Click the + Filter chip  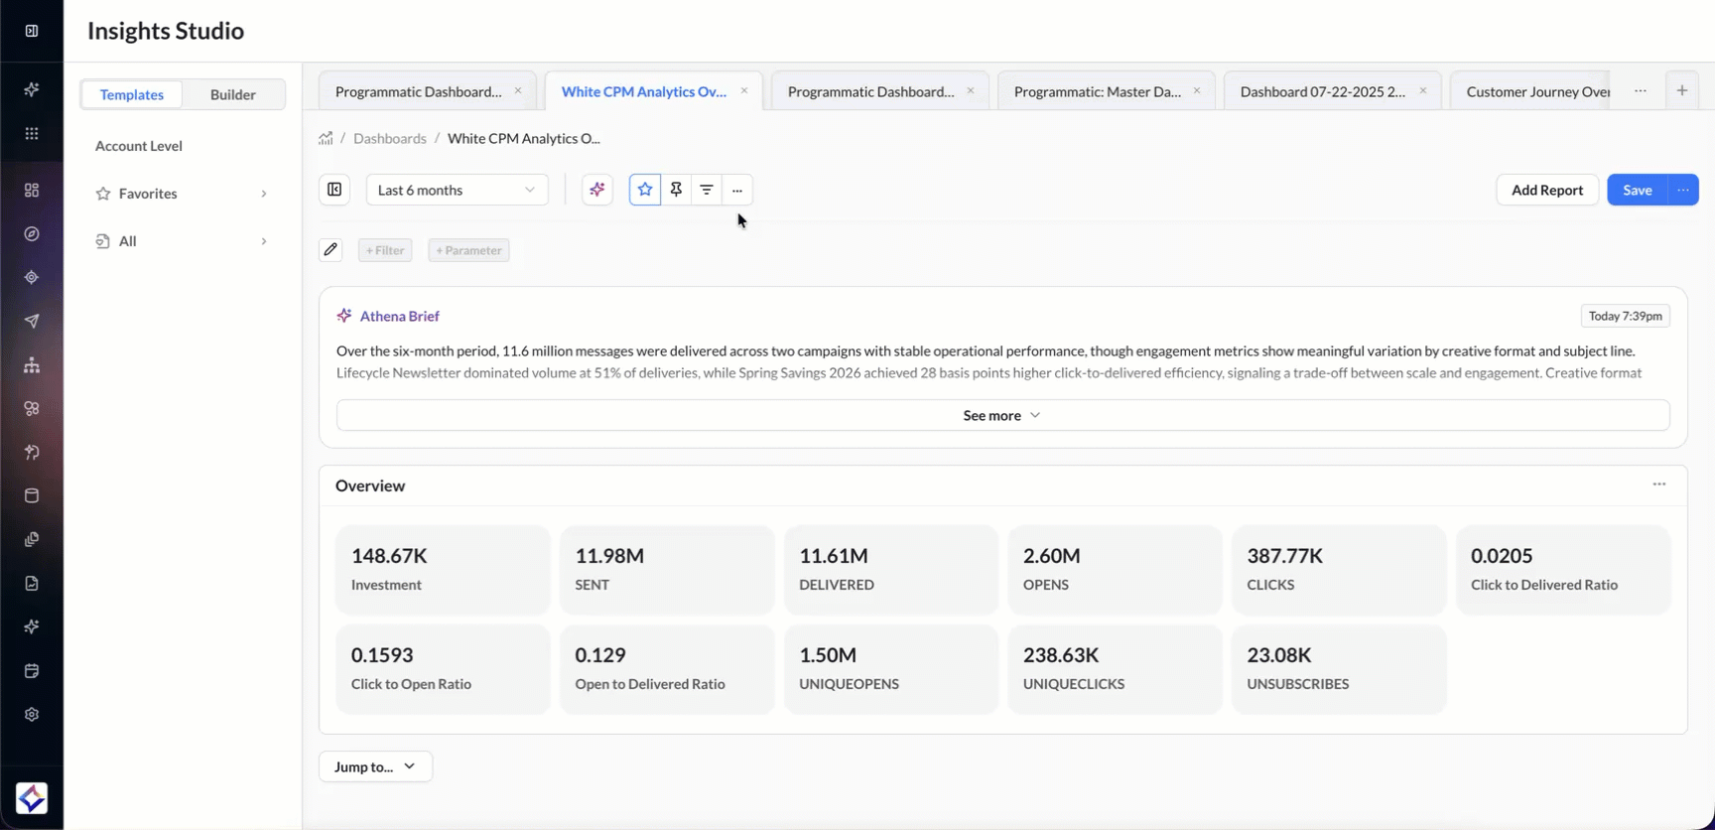pos(385,250)
